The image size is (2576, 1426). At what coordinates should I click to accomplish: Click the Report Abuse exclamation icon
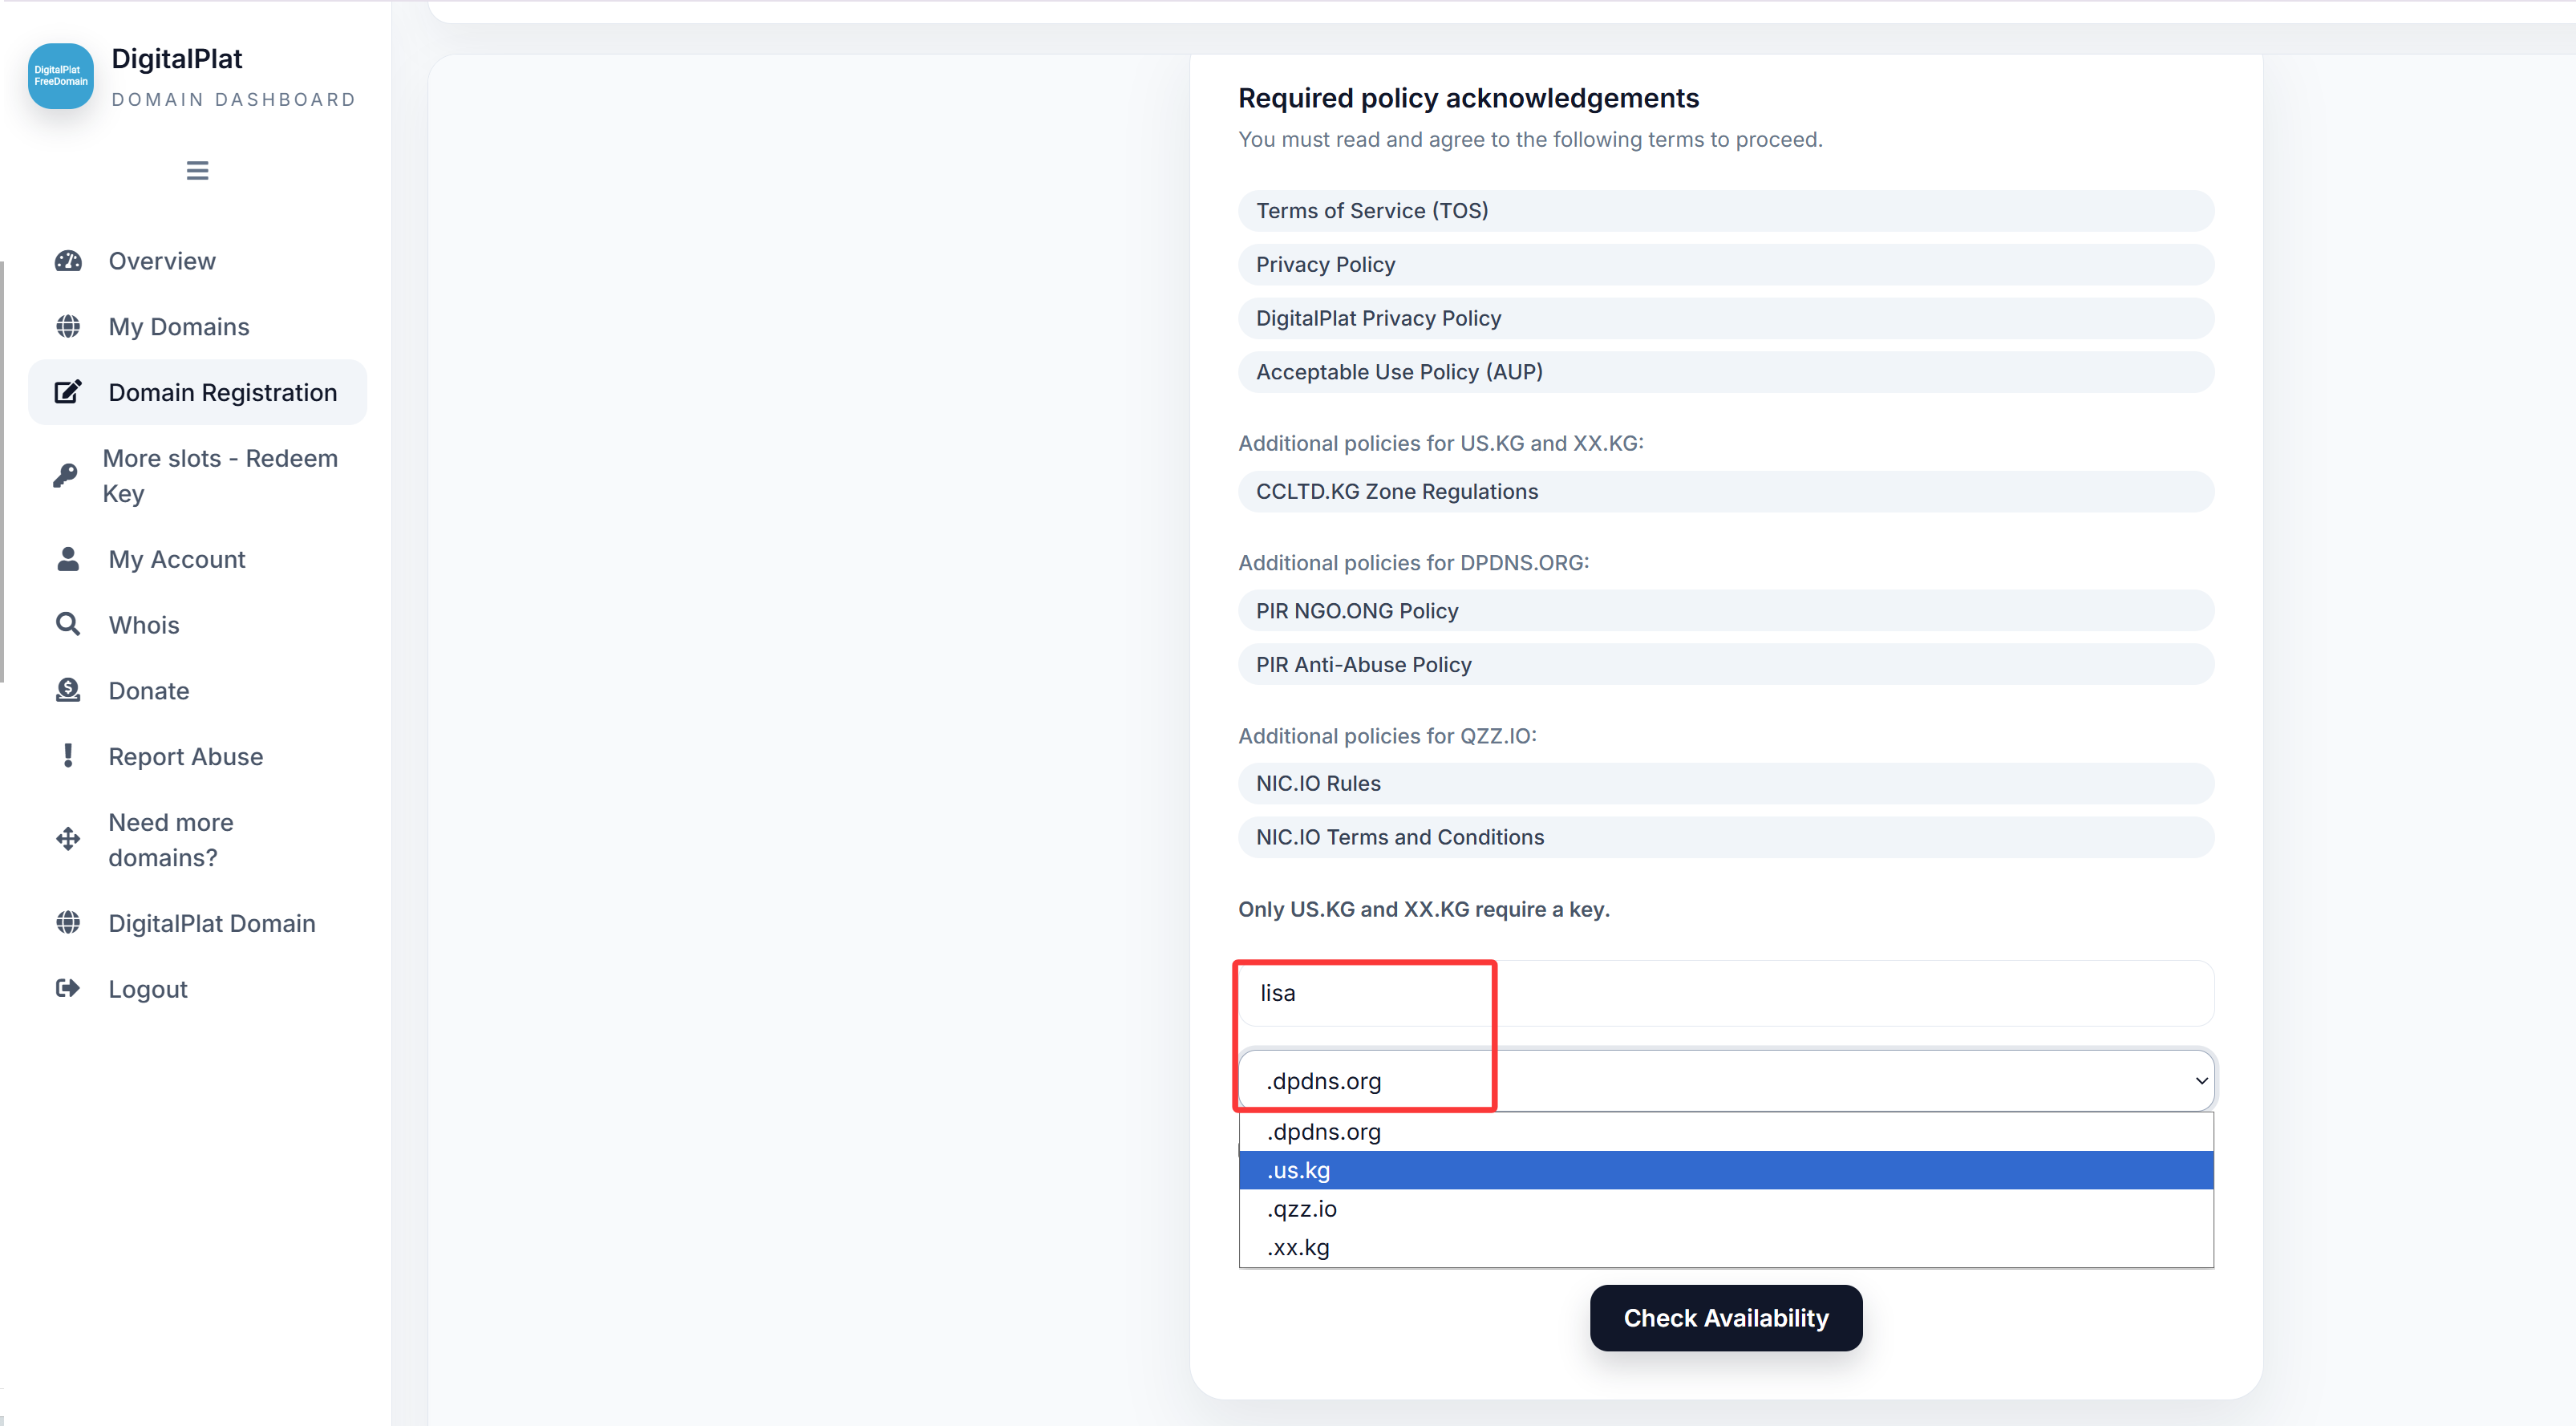click(x=68, y=756)
